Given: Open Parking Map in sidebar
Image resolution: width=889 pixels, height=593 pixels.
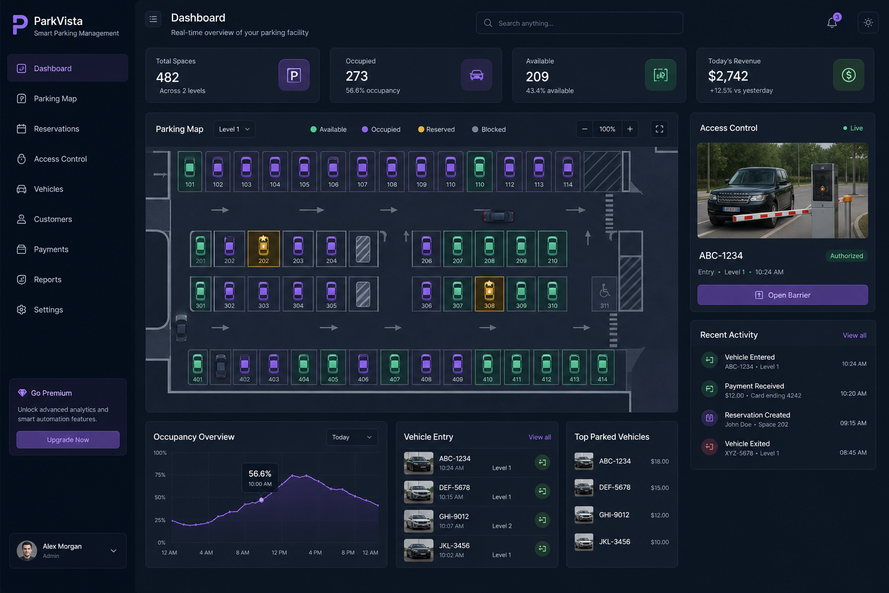Looking at the screenshot, I should (68, 98).
